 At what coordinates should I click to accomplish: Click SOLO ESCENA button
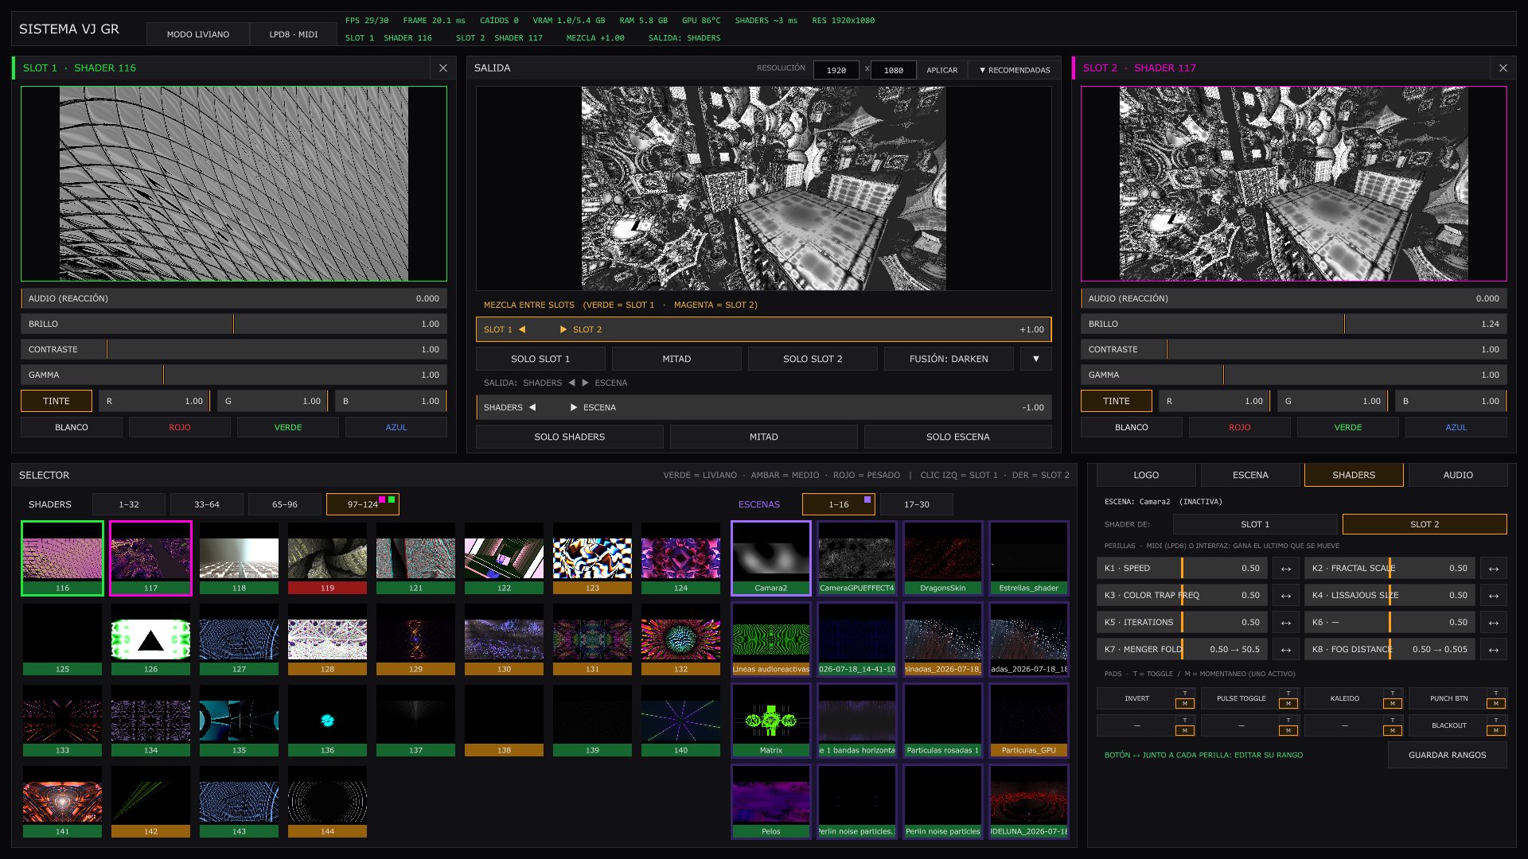pos(958,437)
